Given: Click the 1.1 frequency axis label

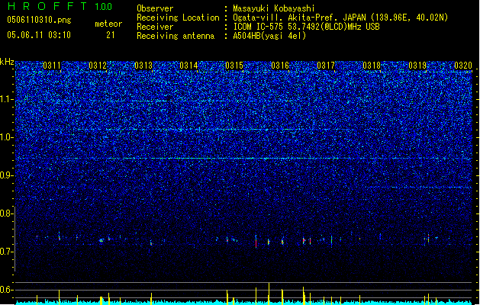Looking at the screenshot, I should [x=7, y=99].
